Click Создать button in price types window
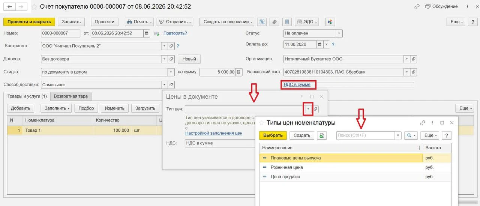 coord(302,135)
